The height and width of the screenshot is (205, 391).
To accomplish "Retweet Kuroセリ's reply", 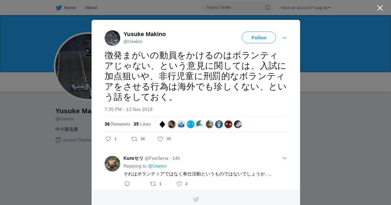I will tap(153, 184).
